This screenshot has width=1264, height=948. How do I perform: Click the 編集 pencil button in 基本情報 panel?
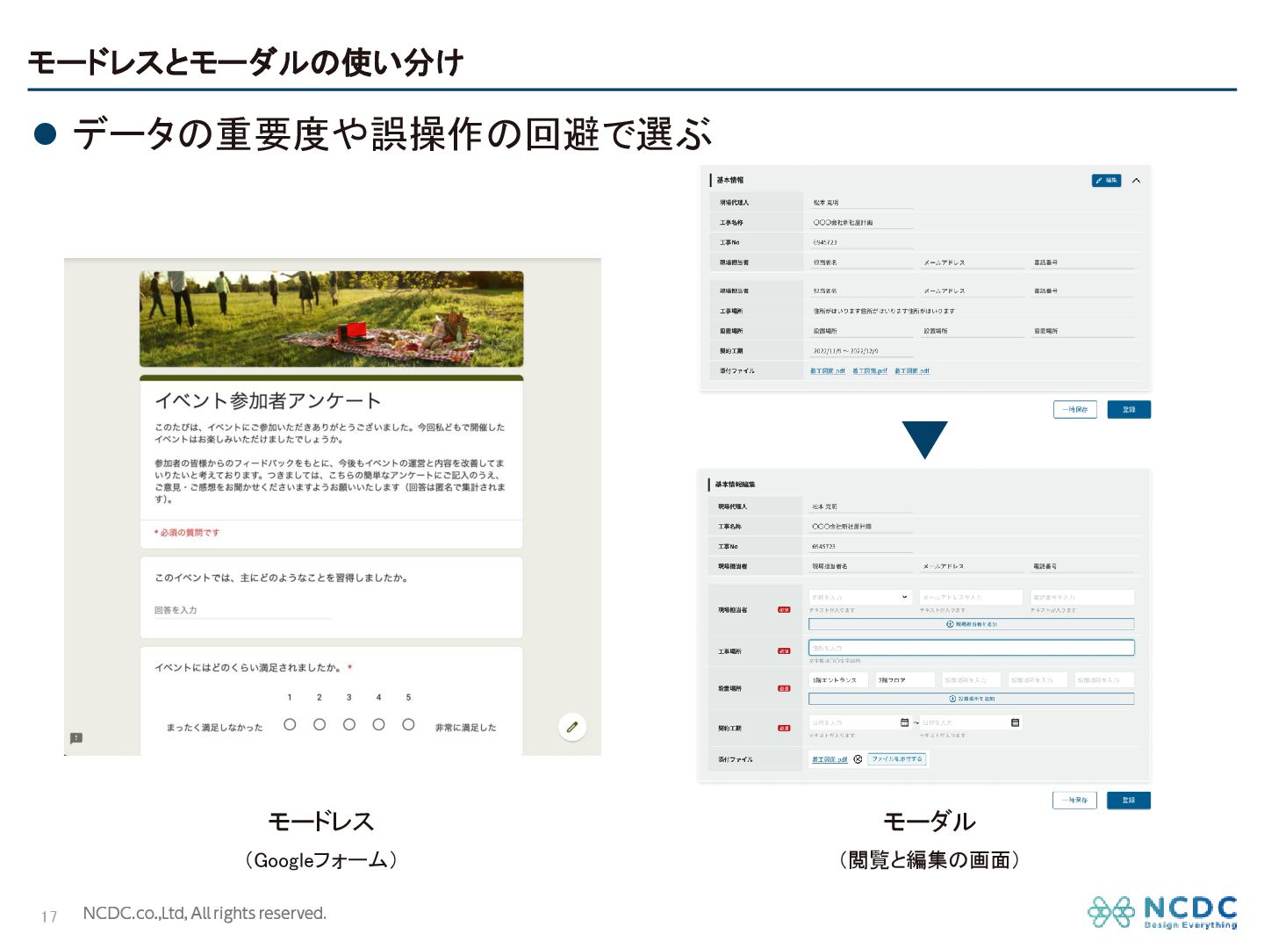tap(1106, 180)
